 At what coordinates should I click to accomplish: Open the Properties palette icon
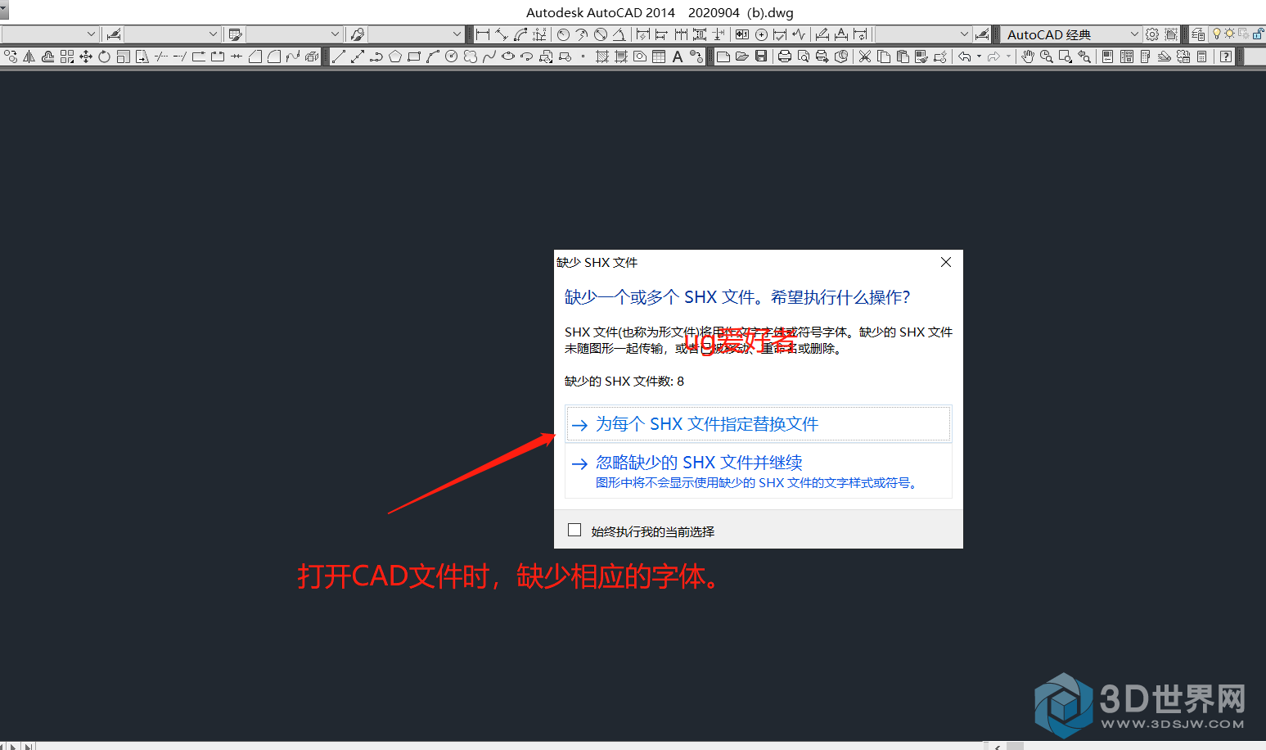[x=1107, y=56]
